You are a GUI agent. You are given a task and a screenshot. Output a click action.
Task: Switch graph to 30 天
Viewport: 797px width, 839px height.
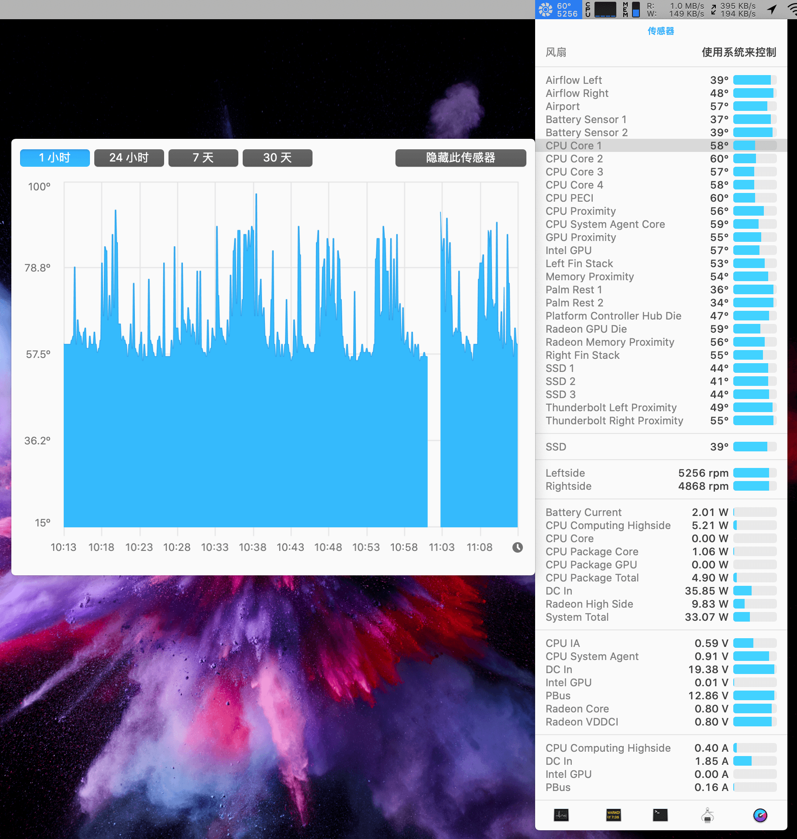(278, 158)
